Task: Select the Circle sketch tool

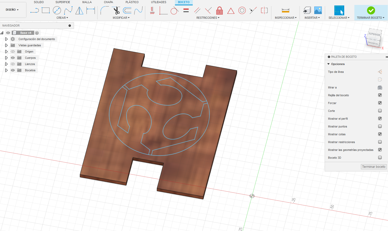Action: [57, 10]
